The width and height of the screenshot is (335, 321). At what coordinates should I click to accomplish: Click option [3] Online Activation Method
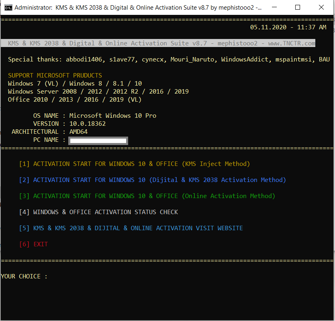147,196
